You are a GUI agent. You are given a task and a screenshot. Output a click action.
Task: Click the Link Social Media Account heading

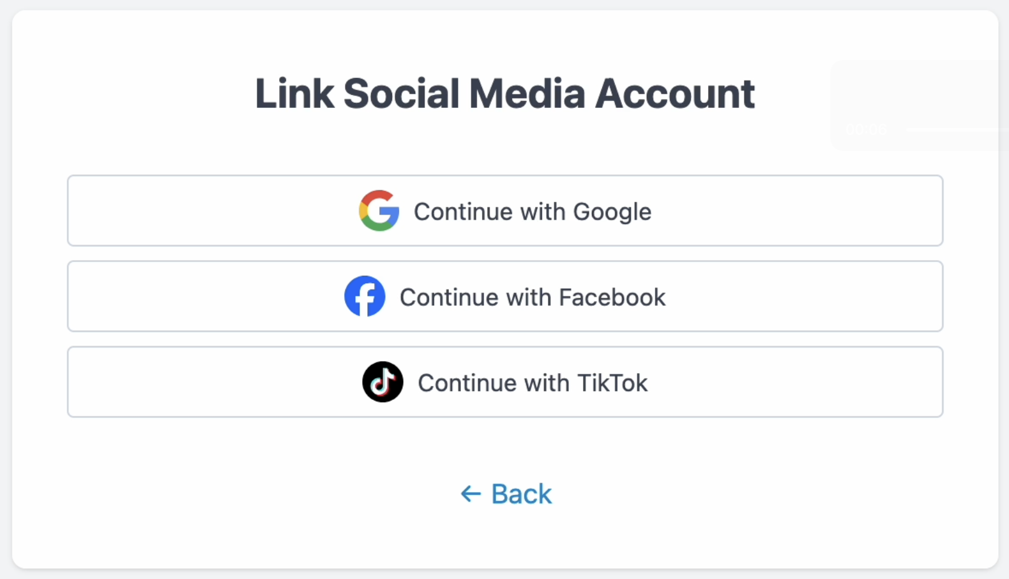click(x=505, y=94)
